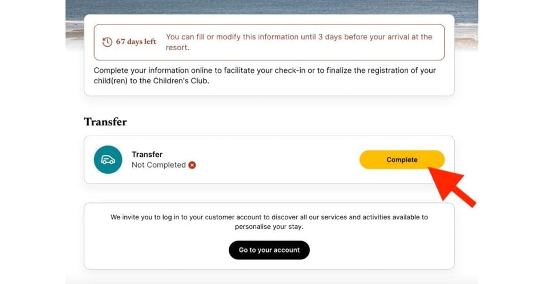This screenshot has height=284, width=544.
Task: Open Go to your account
Action: 269,250
